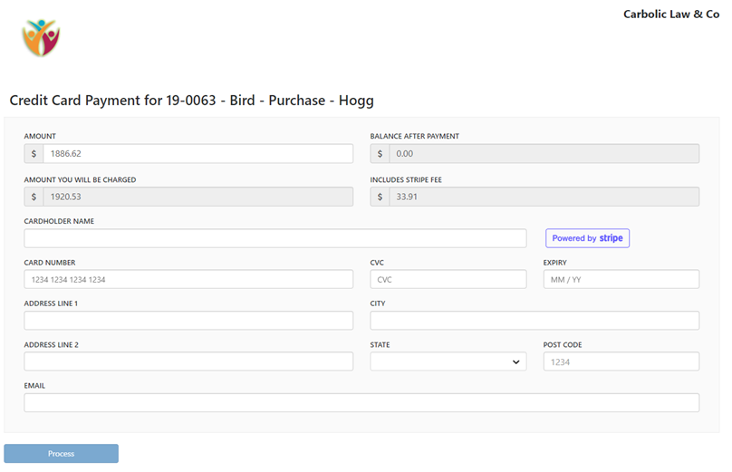Click the Balance After Payment value field

[544, 154]
